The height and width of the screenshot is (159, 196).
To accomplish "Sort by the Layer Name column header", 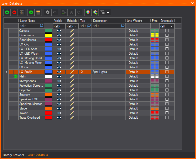I will pyautogui.click(x=30, y=21).
